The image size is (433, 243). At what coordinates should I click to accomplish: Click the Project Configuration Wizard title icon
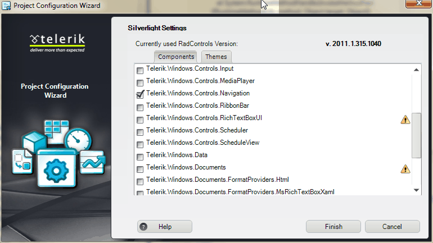pyautogui.click(x=6, y=6)
